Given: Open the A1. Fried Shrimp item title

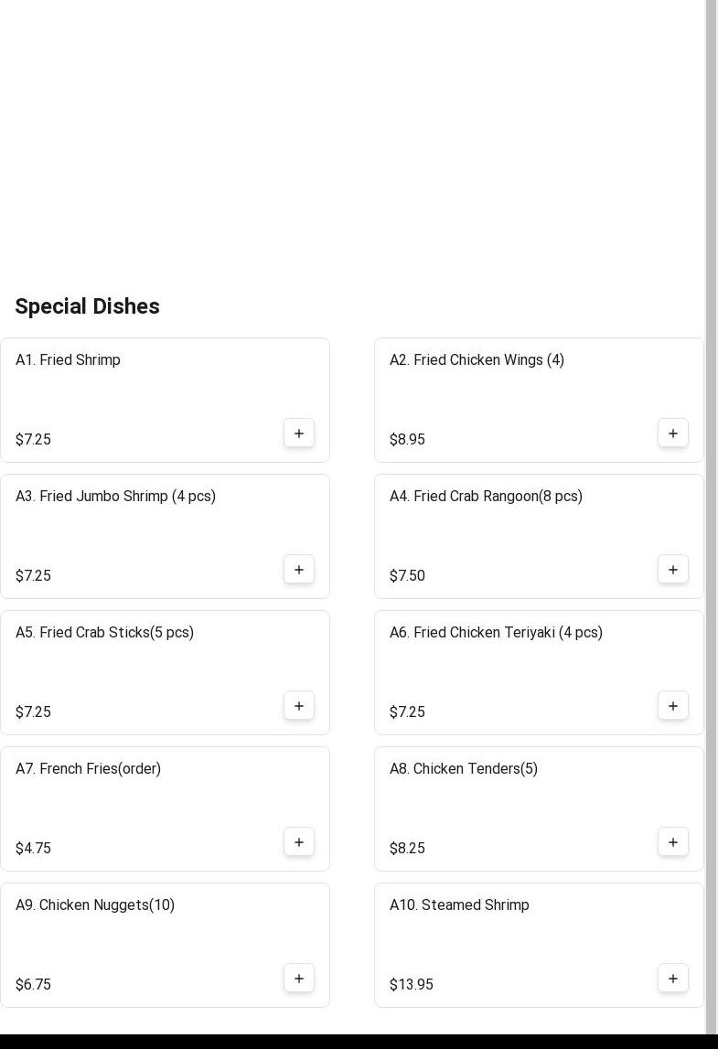Looking at the screenshot, I should click(68, 360).
